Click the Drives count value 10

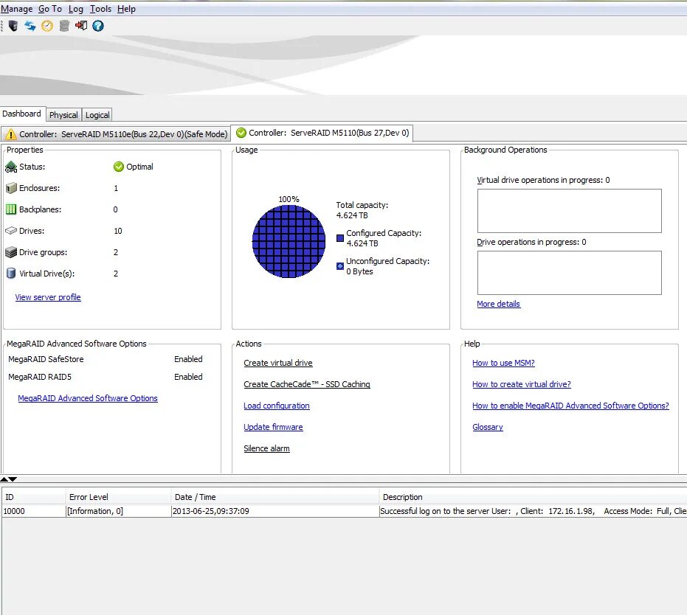coord(118,231)
